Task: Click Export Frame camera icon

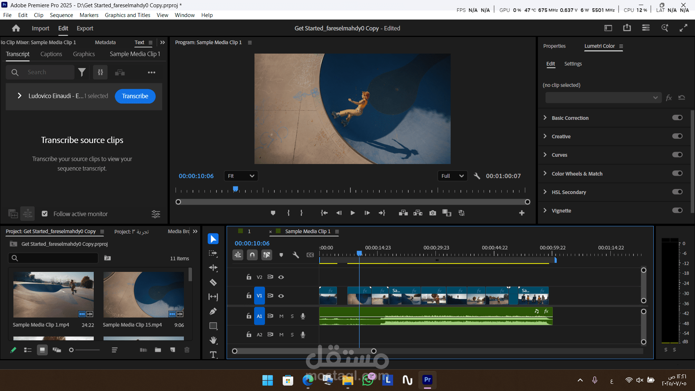Action: (433, 213)
